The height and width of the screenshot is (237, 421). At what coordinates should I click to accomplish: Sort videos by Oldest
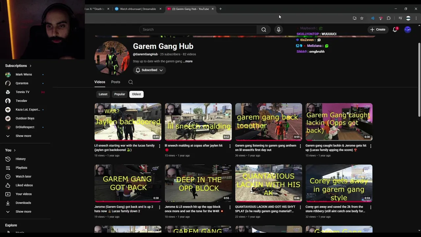[136, 94]
